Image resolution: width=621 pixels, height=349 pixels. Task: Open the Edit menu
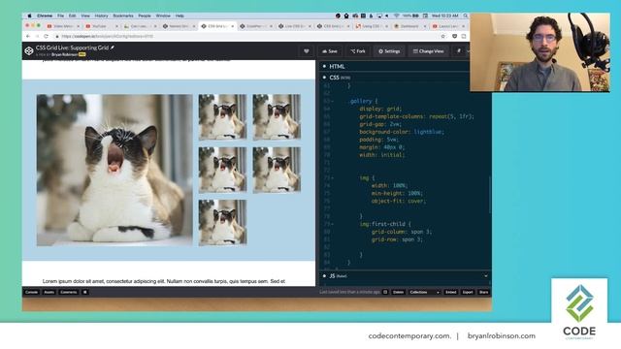(x=73, y=16)
